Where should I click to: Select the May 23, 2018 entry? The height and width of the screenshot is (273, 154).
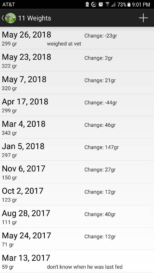coord(77,60)
